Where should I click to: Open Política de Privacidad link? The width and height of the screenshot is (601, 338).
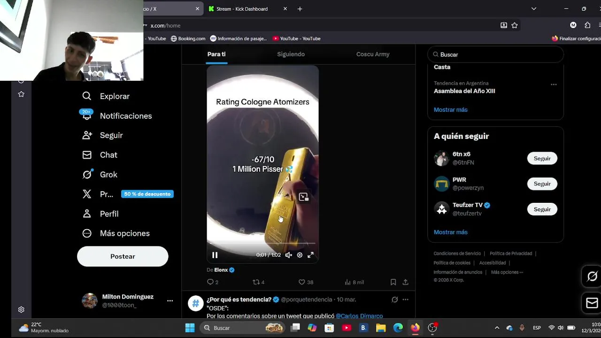pyautogui.click(x=511, y=253)
